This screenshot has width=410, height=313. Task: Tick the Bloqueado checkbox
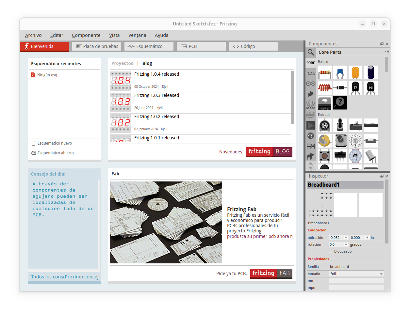pos(331,251)
